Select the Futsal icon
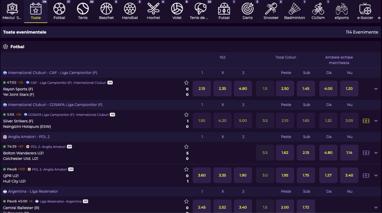Image resolution: width=382 pixels, height=213 pixels. pyautogui.click(x=224, y=12)
